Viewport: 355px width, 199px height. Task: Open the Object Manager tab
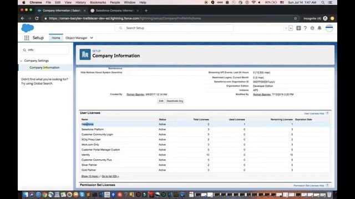click(x=77, y=38)
